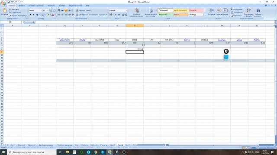
Task: Toggle middle vertical alignment
Action: point(62,10)
